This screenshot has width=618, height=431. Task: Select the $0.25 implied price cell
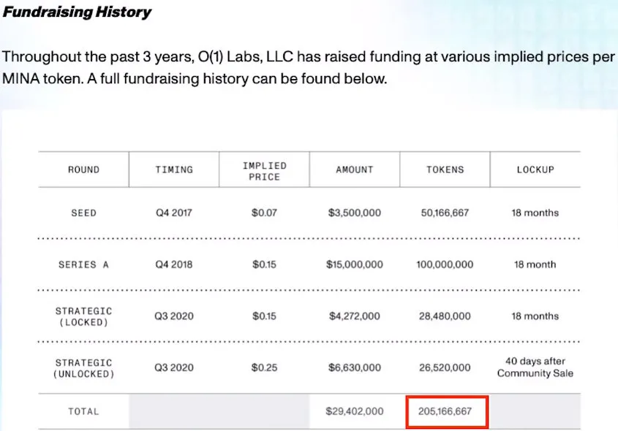pos(264,367)
